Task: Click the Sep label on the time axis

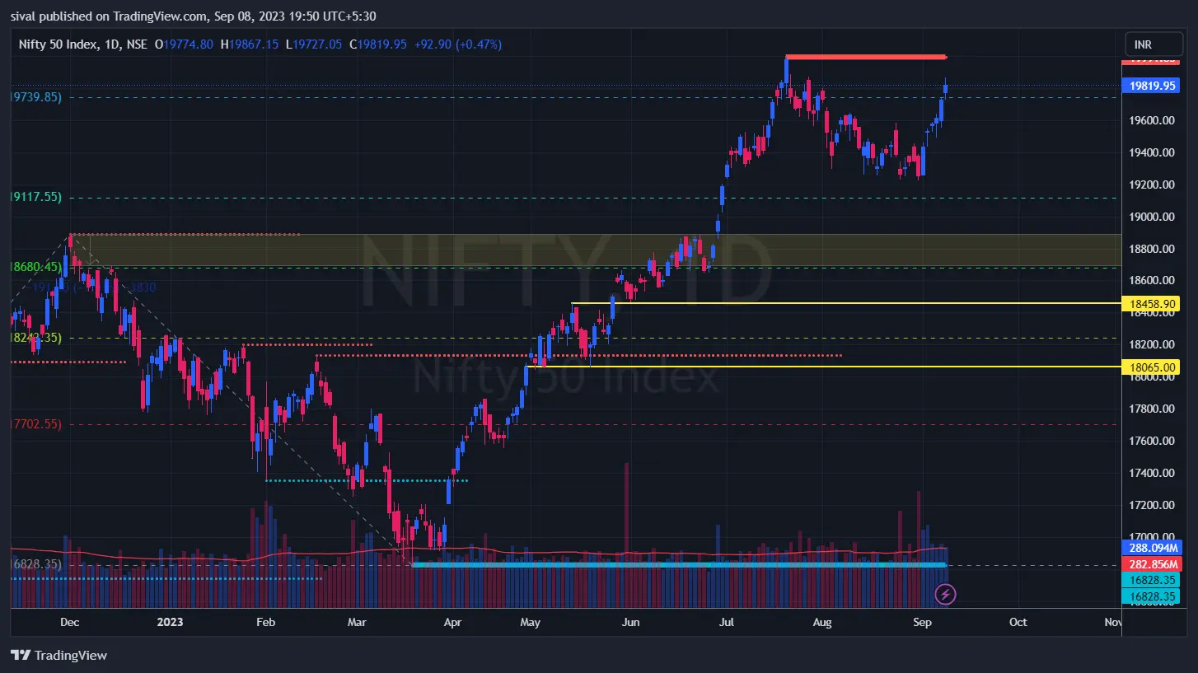Action: click(x=923, y=622)
